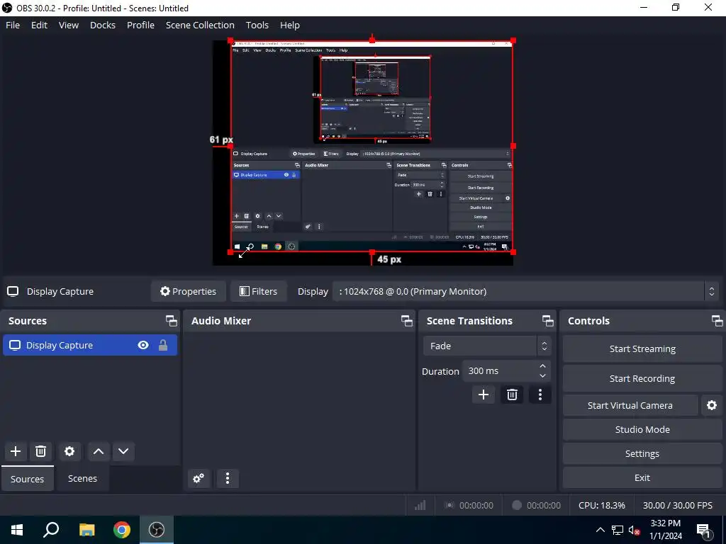Remove selected source with trash icon
726x544 pixels.
pos(40,451)
